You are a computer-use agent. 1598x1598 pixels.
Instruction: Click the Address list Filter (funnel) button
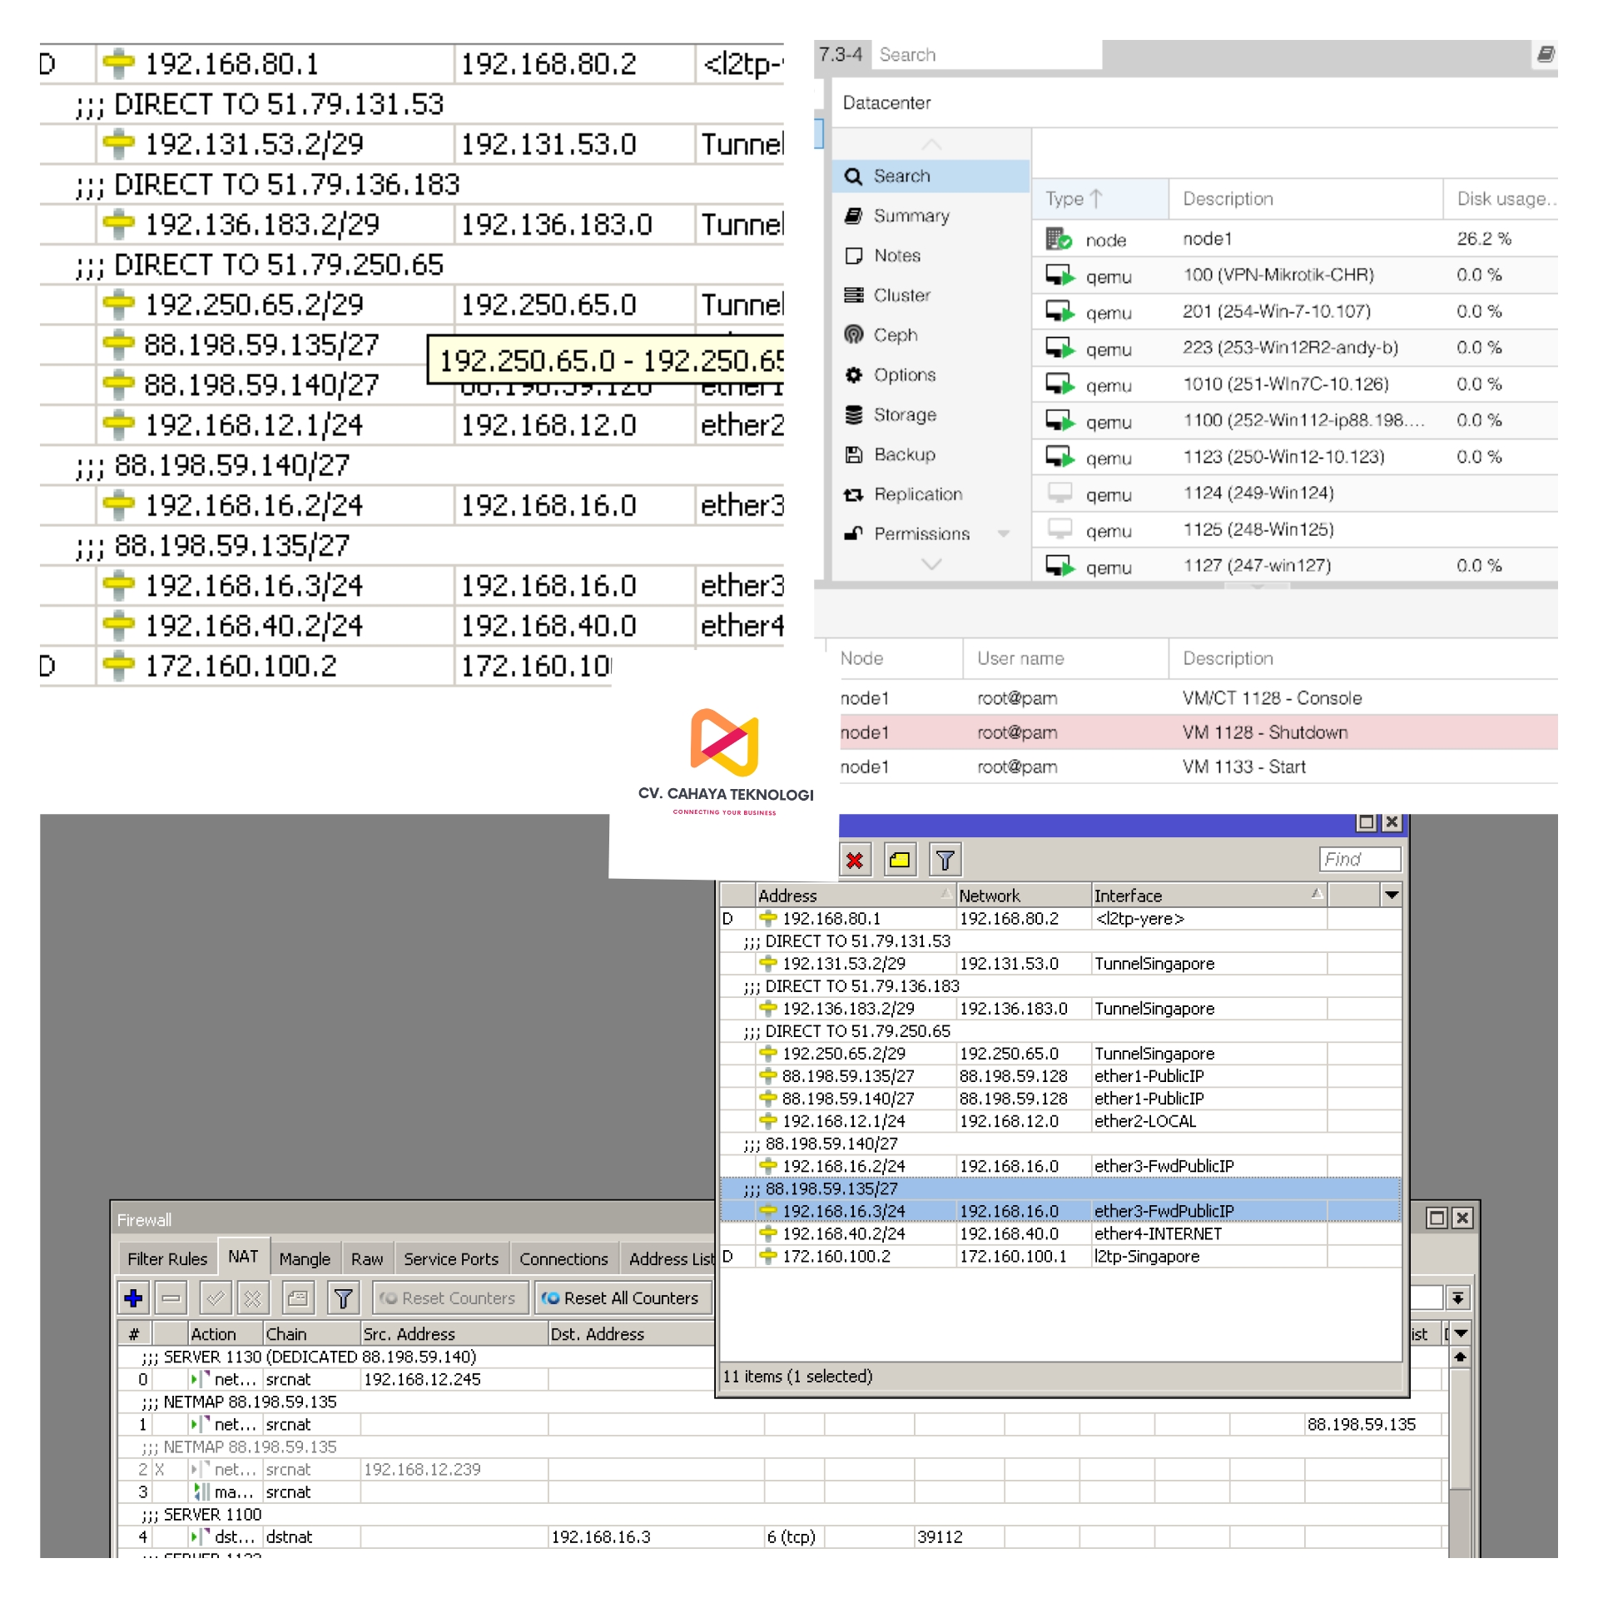945,860
